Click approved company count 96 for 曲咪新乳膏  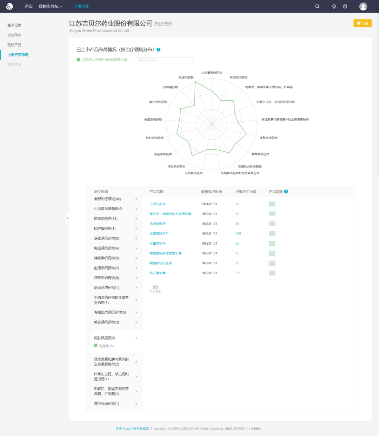(237, 224)
